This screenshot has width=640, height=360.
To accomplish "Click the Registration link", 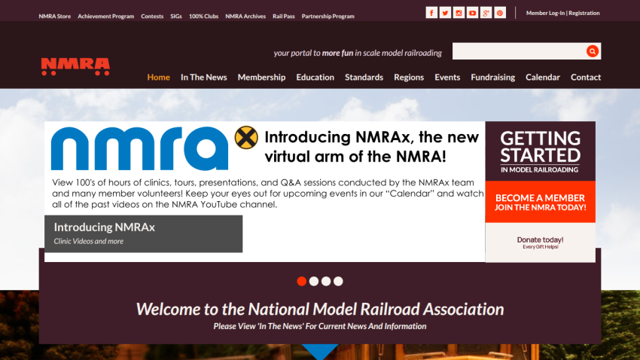I will coord(584,13).
